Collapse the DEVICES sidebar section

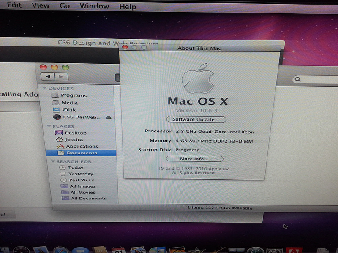pyautogui.click(x=44, y=88)
